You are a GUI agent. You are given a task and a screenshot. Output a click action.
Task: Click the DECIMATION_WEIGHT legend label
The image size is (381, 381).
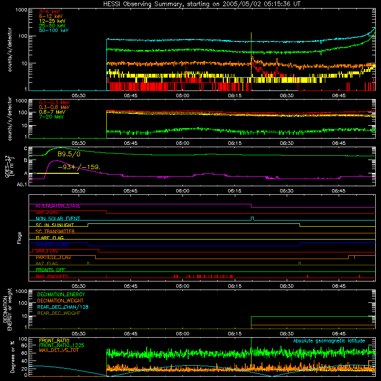60,301
